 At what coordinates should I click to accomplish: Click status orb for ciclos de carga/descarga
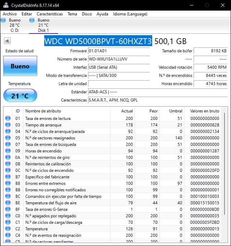(x=8, y=222)
